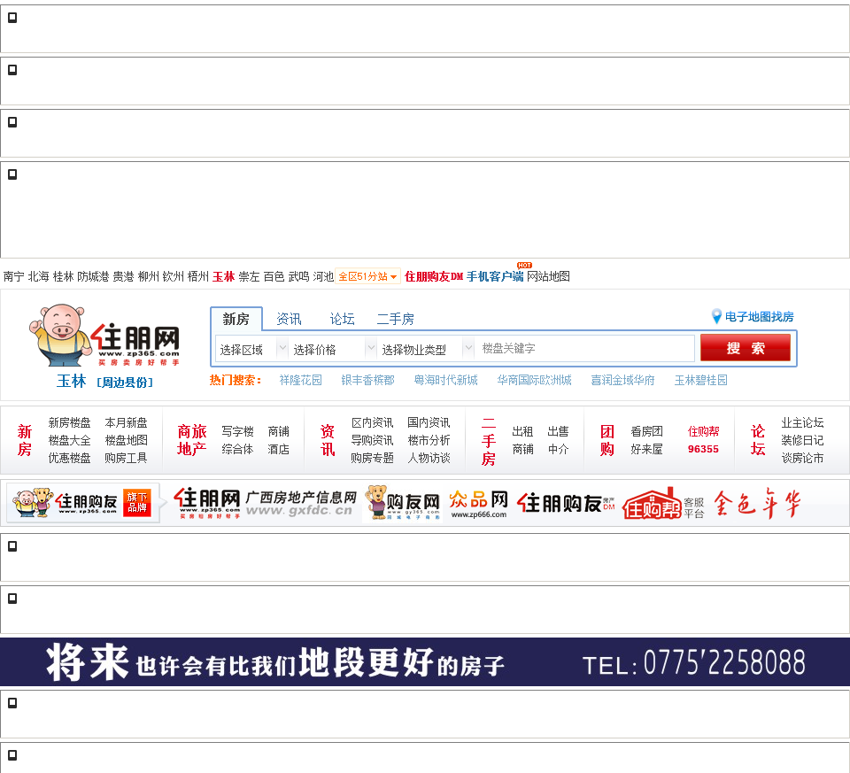Open the 综合体 link
Image resolution: width=850 pixels, height=773 pixels.
(x=237, y=449)
